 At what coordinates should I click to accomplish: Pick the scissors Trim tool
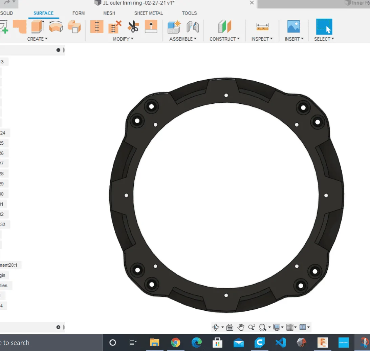(x=133, y=27)
